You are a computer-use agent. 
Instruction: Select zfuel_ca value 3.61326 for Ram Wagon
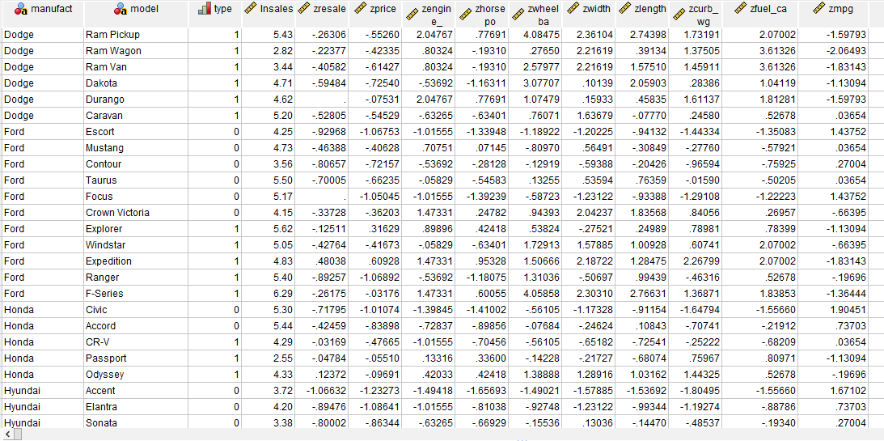760,51
